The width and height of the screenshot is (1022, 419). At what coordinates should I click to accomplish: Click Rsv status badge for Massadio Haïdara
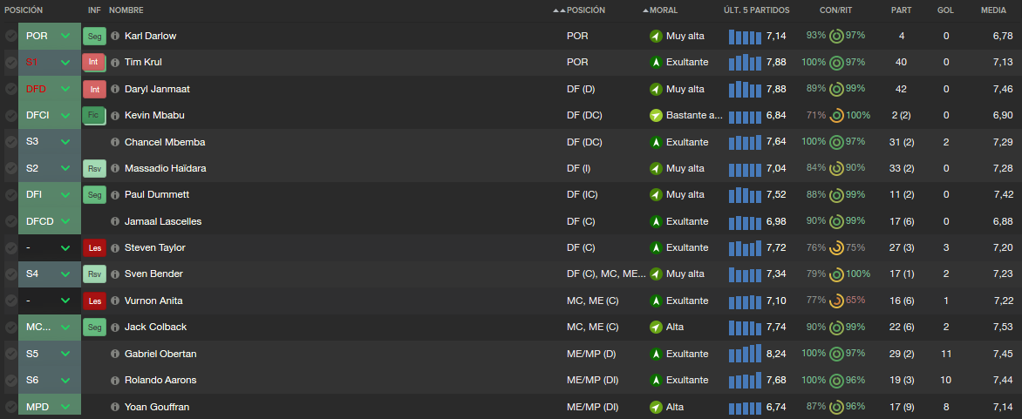pos(94,168)
